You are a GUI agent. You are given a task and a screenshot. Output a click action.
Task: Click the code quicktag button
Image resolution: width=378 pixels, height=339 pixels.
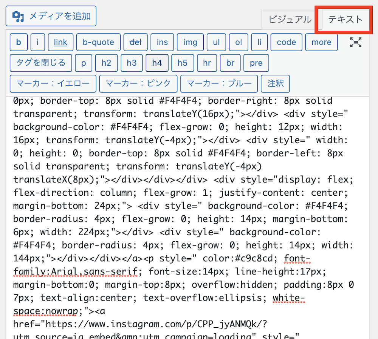coord(287,42)
